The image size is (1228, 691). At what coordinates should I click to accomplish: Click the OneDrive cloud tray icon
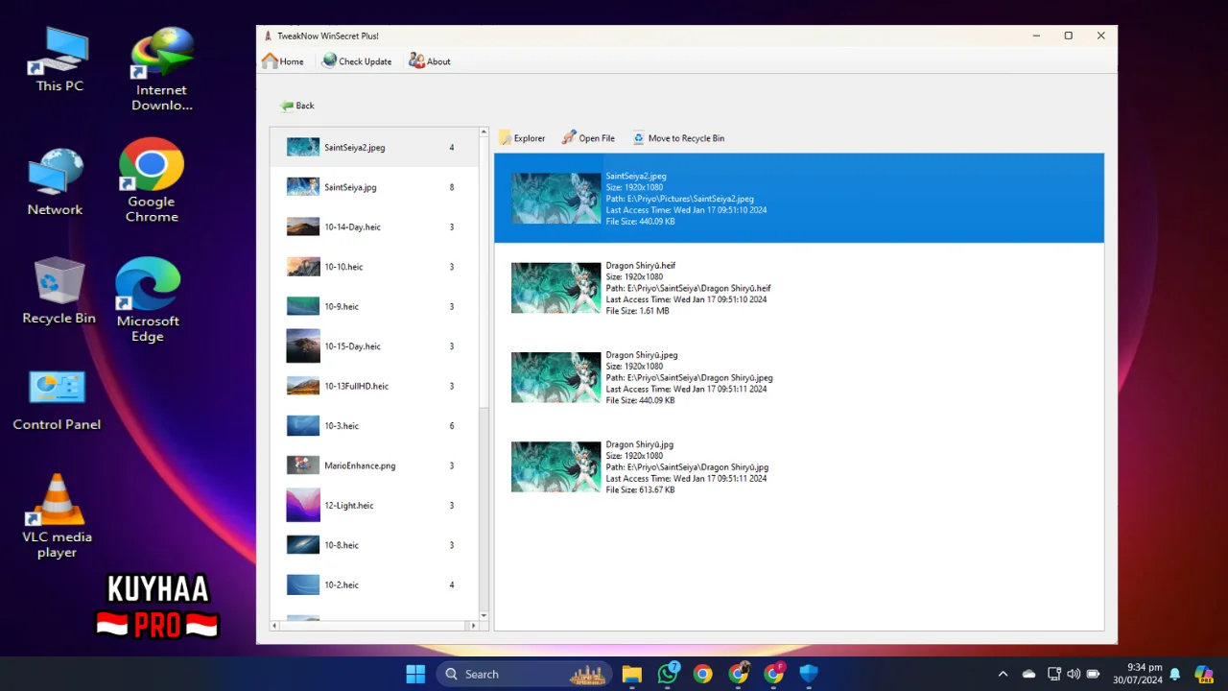1028,674
